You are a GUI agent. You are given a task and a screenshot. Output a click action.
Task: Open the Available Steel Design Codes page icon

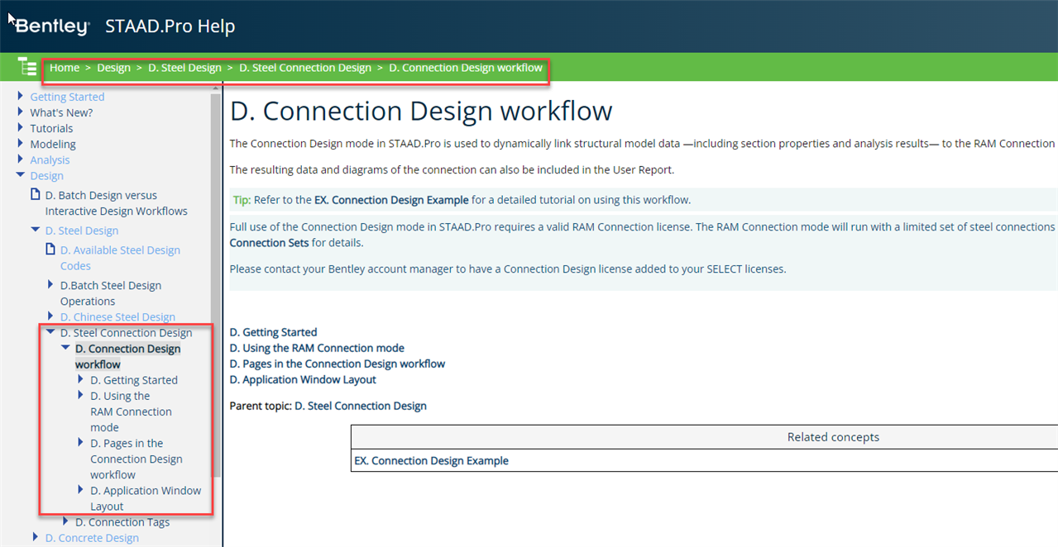tap(50, 250)
